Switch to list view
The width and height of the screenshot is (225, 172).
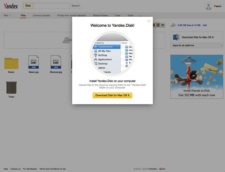tap(163, 25)
